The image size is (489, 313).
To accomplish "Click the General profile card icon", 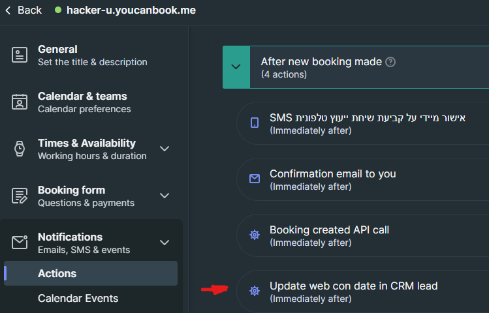I will pos(20,55).
